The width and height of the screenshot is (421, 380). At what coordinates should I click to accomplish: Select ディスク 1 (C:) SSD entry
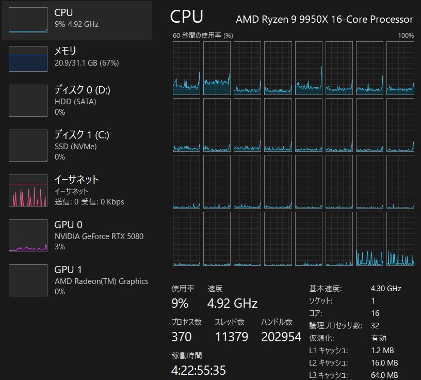82,146
